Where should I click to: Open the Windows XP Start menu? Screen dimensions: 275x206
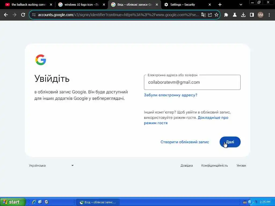point(13,202)
